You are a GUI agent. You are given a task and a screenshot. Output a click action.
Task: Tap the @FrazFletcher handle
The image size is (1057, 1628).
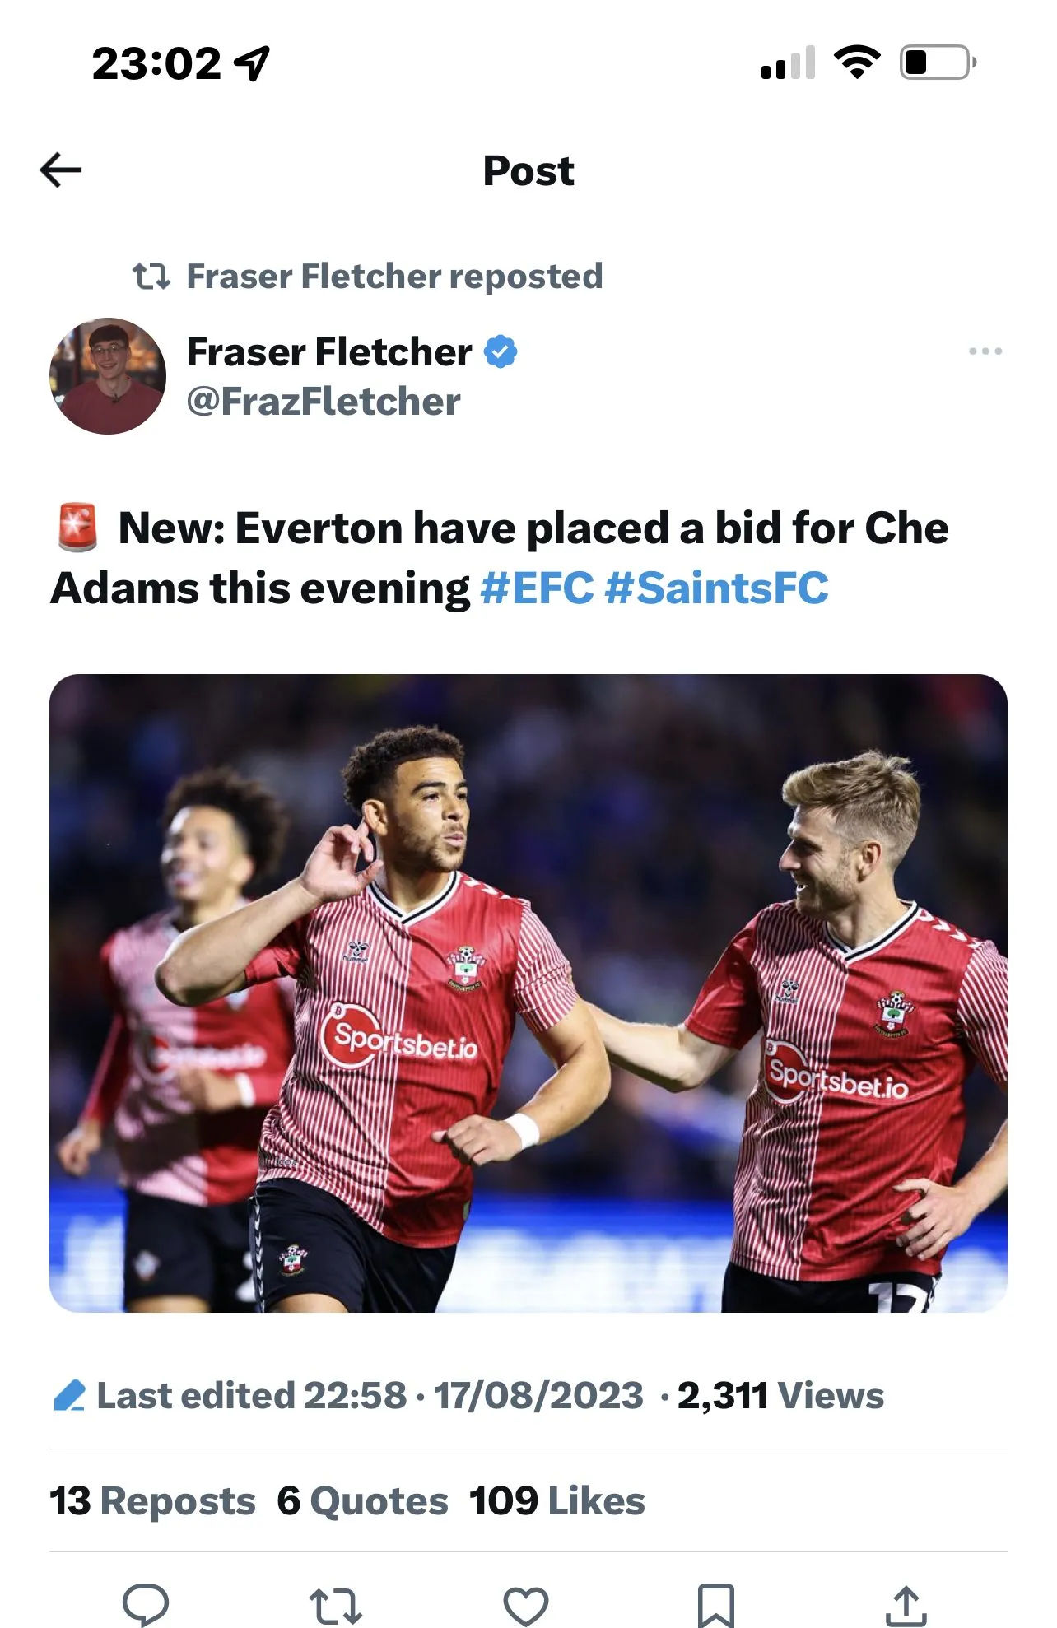click(x=324, y=402)
